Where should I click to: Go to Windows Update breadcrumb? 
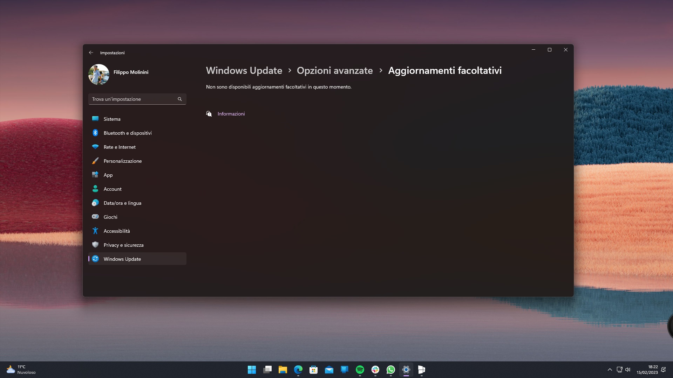[244, 70]
